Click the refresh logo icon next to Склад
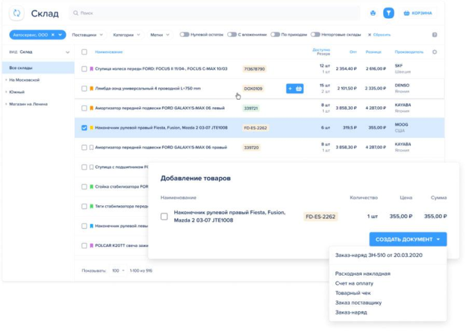Viewport: 467px width, 331px height. point(17,12)
